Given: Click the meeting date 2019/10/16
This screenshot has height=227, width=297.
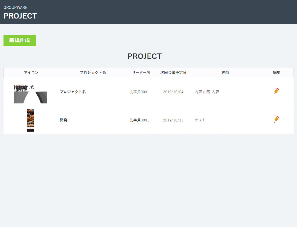Looking at the screenshot, I should pos(173,120).
